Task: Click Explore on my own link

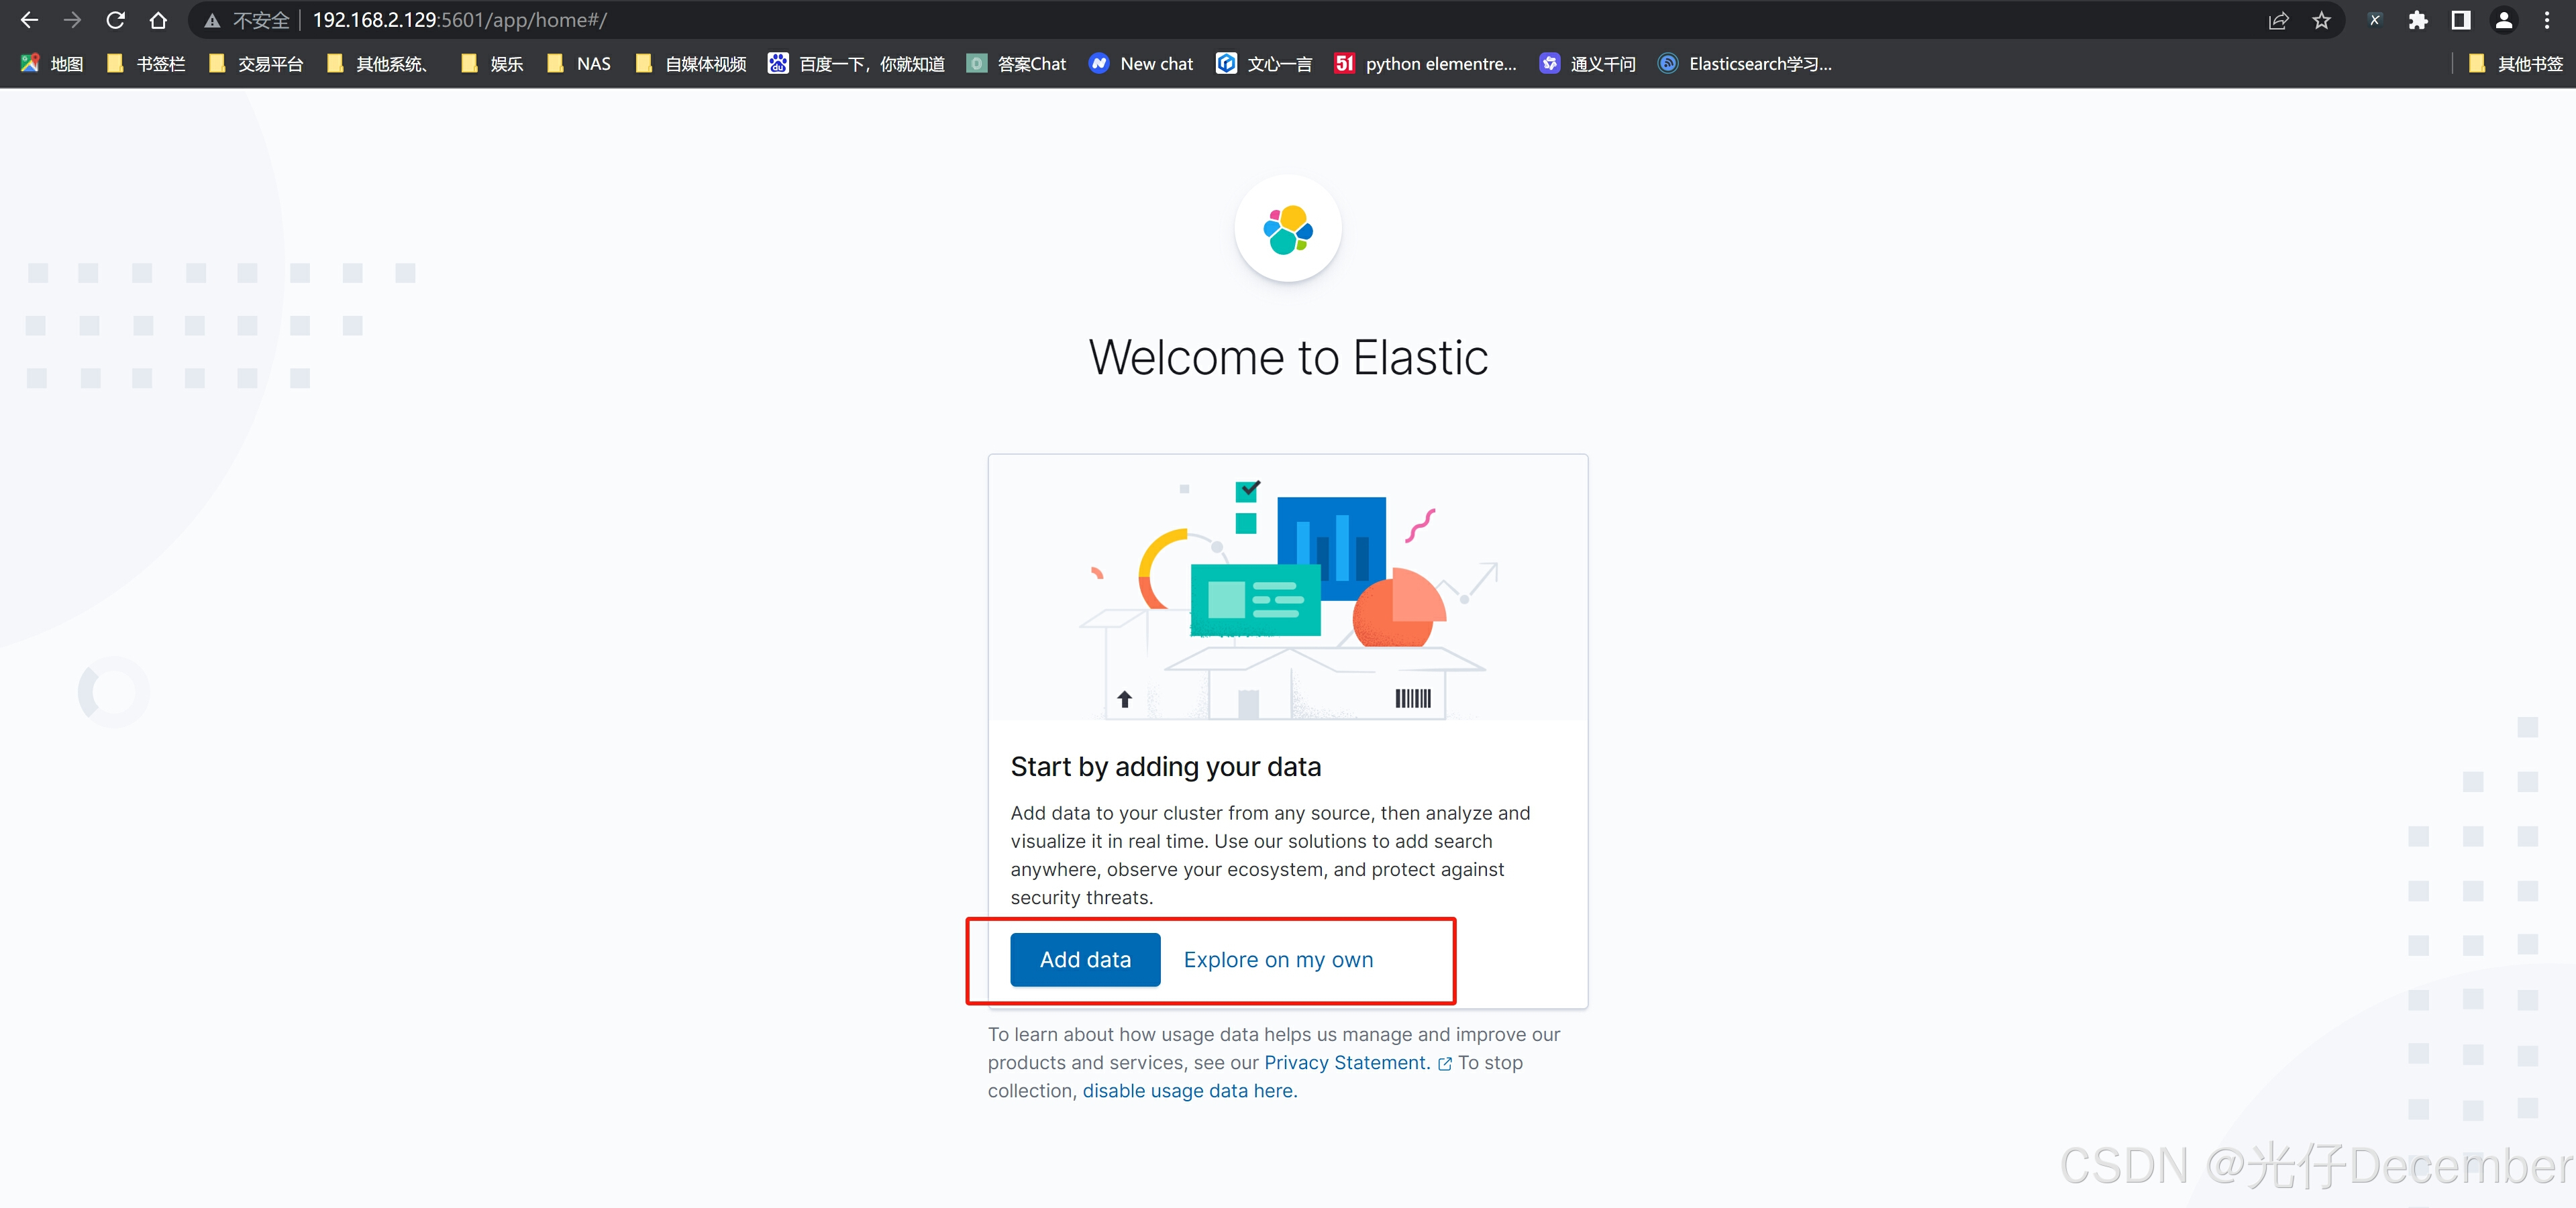Action: [1278, 959]
